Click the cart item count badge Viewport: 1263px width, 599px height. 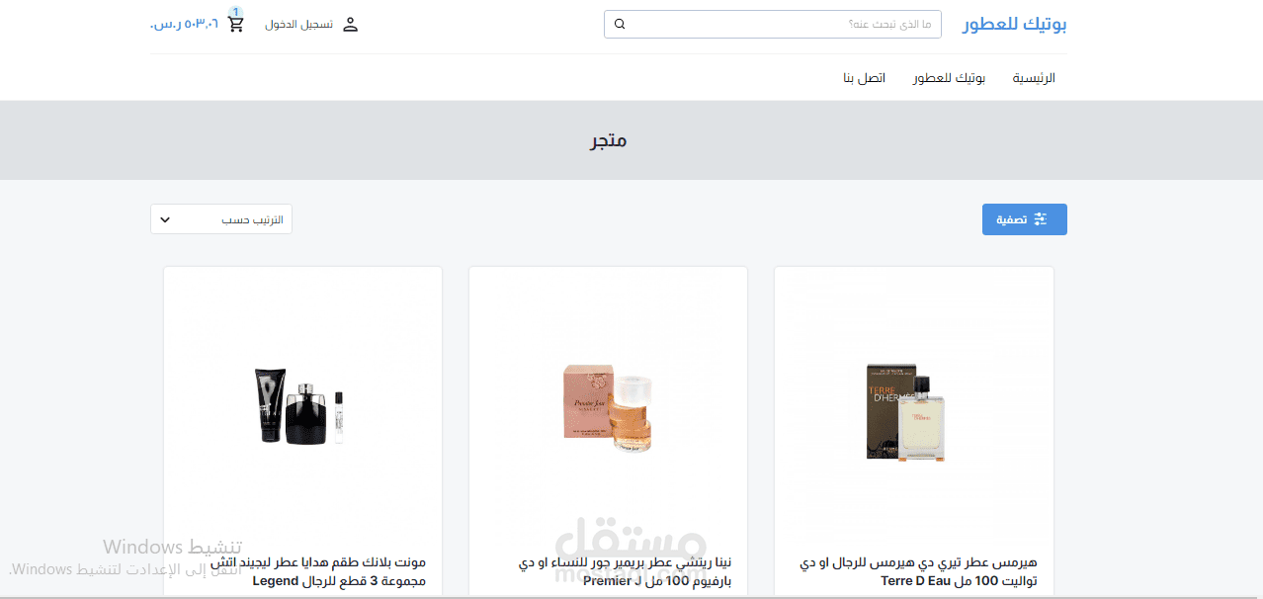[x=236, y=12]
